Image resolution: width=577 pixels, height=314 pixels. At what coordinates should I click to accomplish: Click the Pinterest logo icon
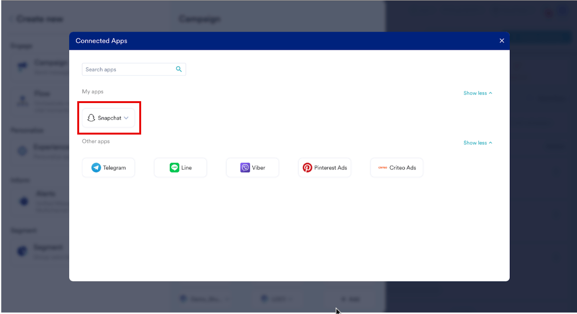308,167
